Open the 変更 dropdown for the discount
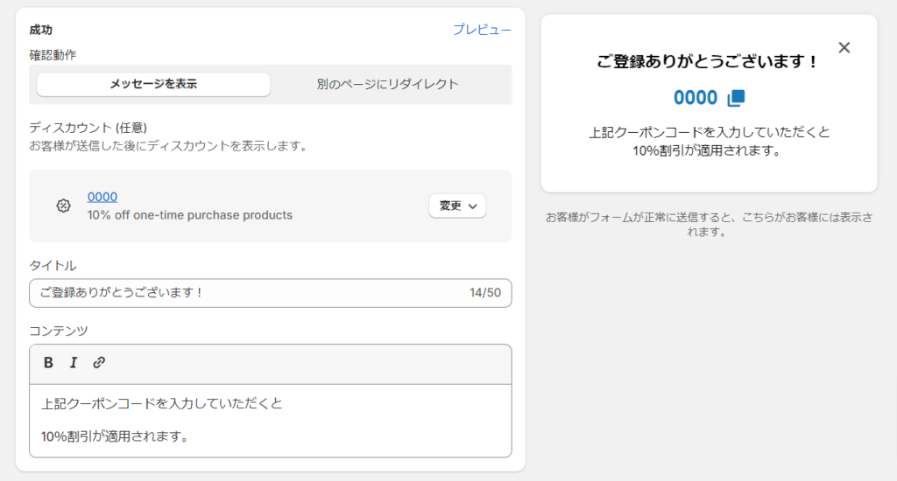897x481 pixels. (457, 206)
